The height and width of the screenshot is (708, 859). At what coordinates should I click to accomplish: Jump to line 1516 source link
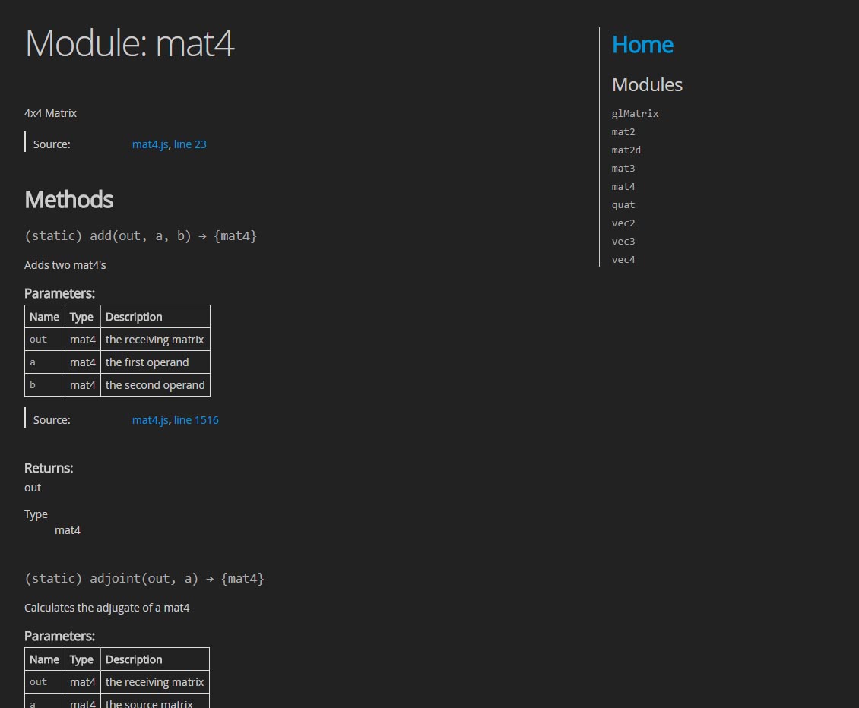point(196,420)
